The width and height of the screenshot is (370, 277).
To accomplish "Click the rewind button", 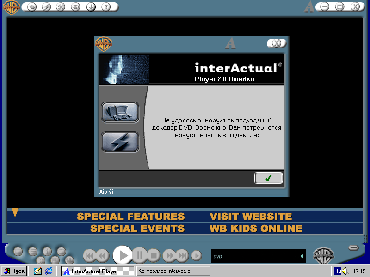I will [x=103, y=256].
